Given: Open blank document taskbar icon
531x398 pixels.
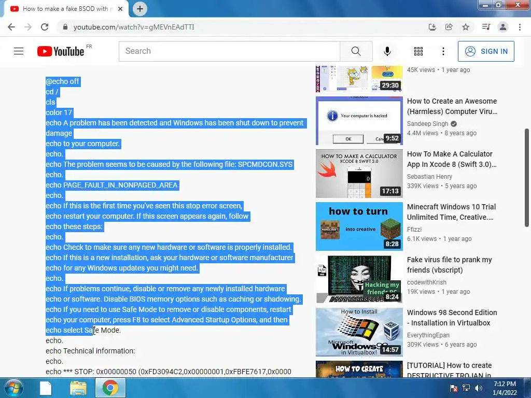Looking at the screenshot, I should coord(46,388).
